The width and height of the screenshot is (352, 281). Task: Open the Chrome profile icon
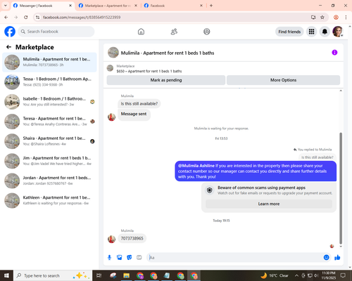336,17
